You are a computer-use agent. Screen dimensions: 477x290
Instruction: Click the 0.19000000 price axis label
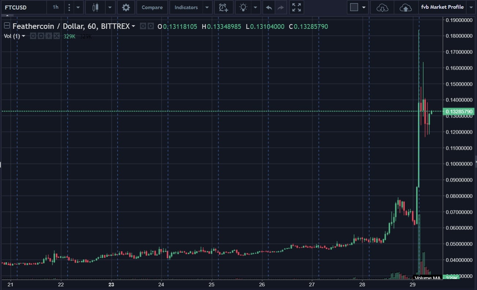click(x=459, y=20)
